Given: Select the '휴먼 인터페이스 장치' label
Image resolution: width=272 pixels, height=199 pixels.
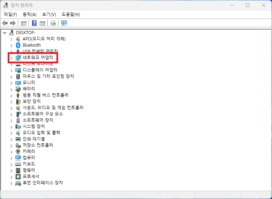Looking at the screenshot, I should click(43, 183).
